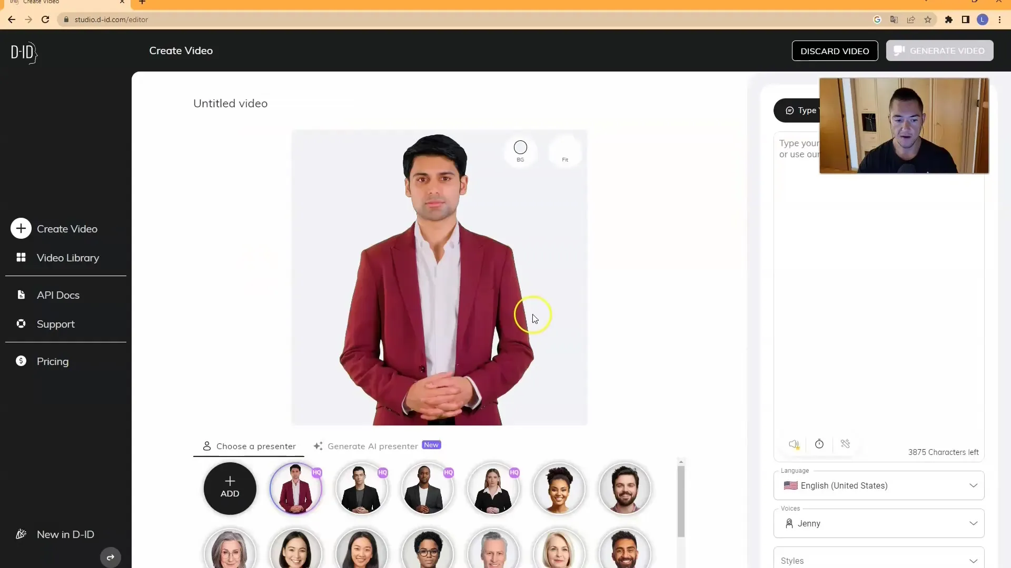Select the ADD presenter thumbnail
This screenshot has height=568, width=1011.
click(230, 488)
